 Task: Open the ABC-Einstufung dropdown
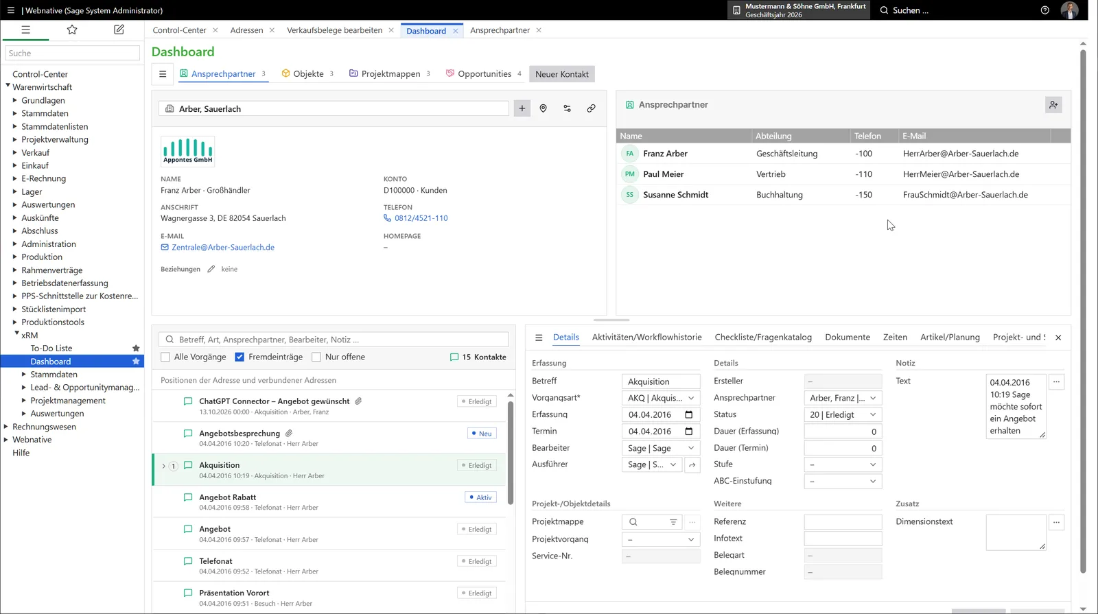tap(843, 482)
